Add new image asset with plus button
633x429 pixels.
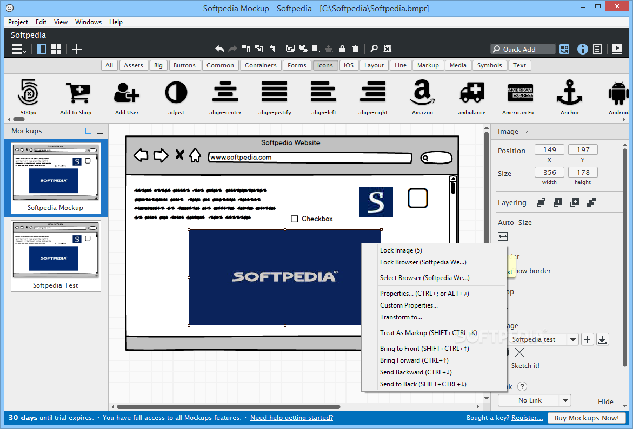tap(587, 339)
